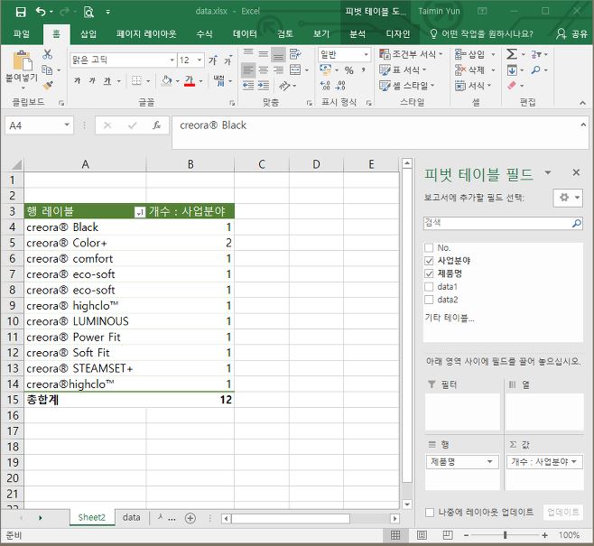The image size is (594, 546).
Task: Align cell text to the left
Action: tap(248, 70)
